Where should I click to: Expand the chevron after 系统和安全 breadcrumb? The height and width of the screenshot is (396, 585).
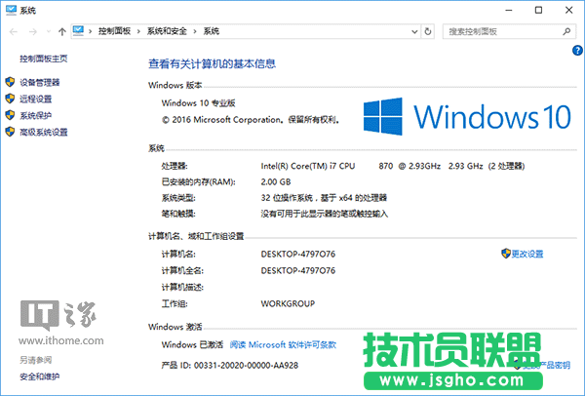[x=195, y=32]
